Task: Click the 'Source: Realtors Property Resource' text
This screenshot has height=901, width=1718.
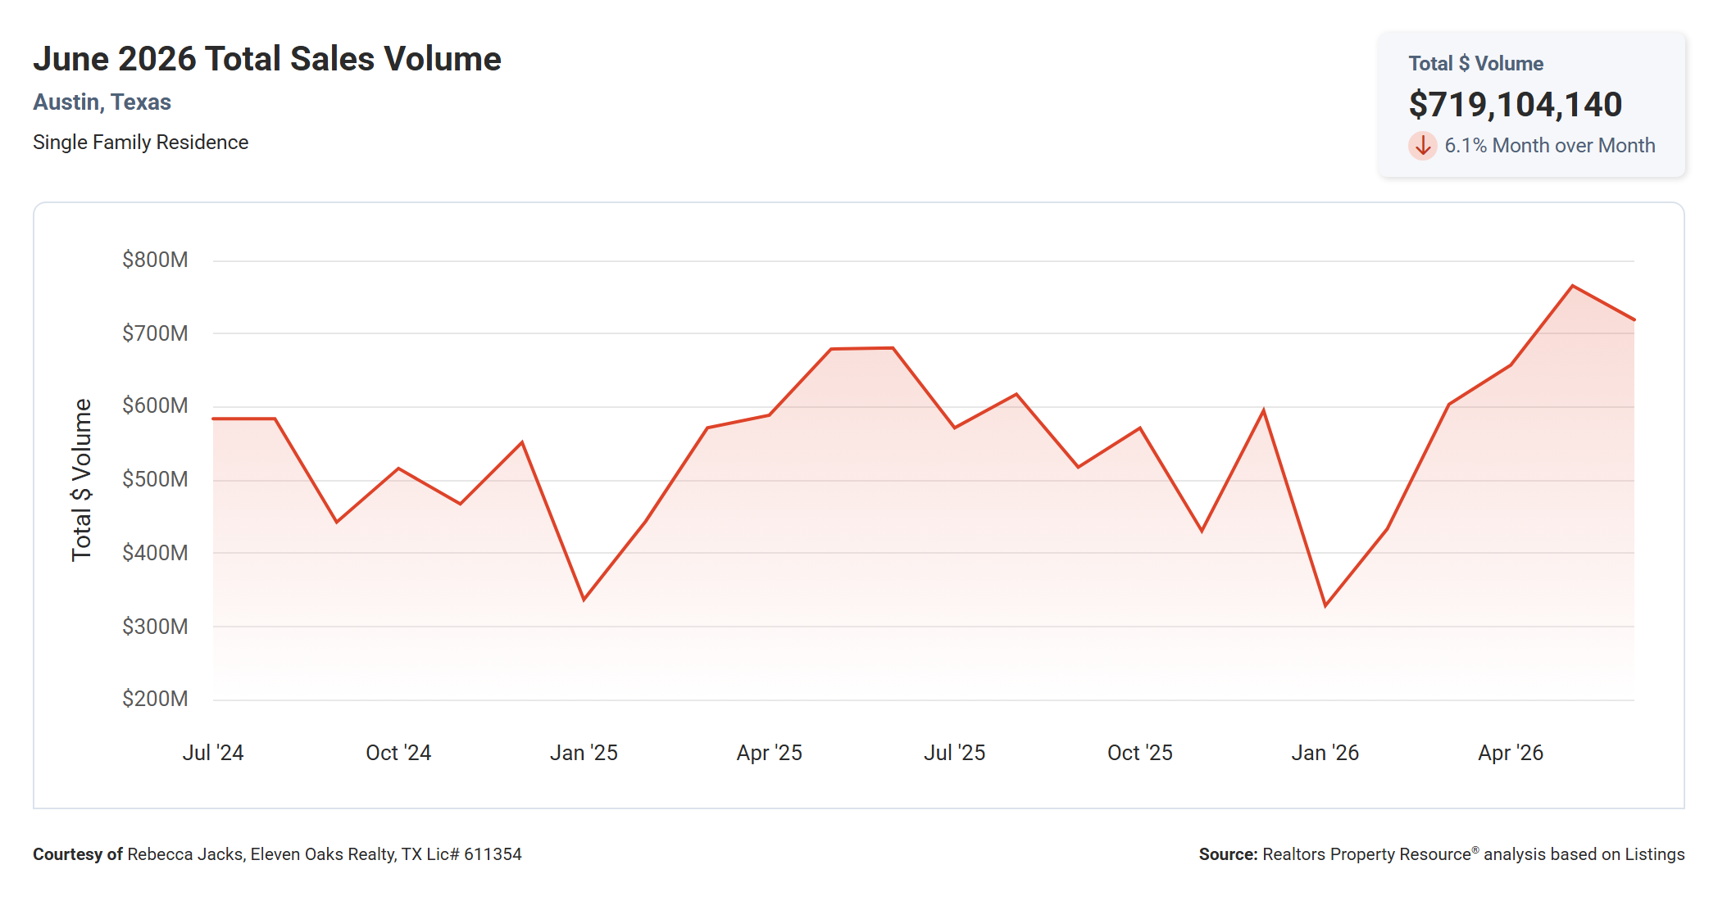Action: 1442,854
